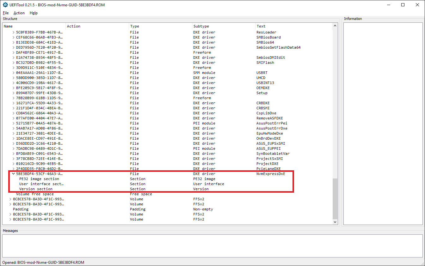Open the Help menu

coord(34,13)
